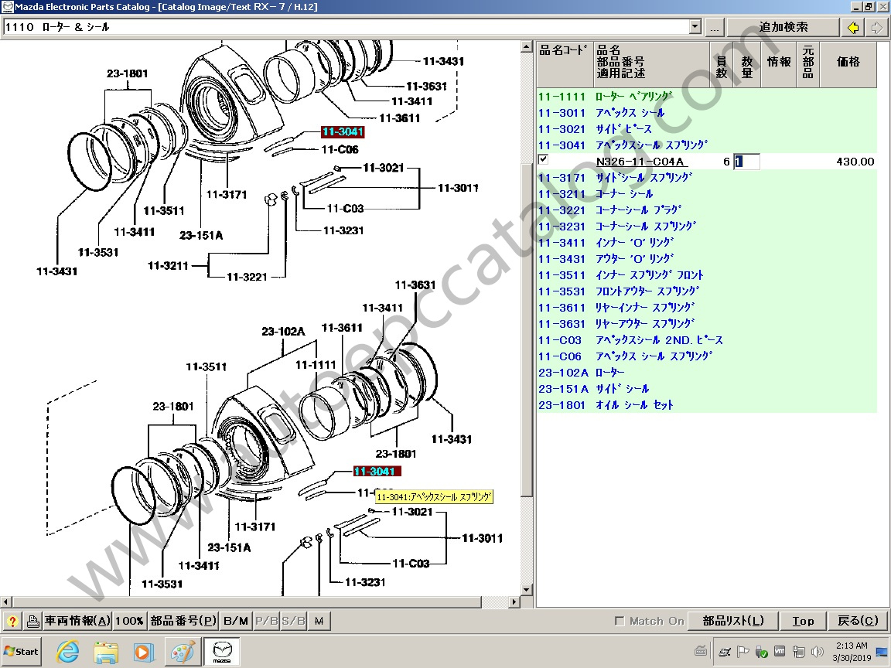Click the diagram horizontal scrollbar right arrow
891x668 pixels.
[x=514, y=602]
